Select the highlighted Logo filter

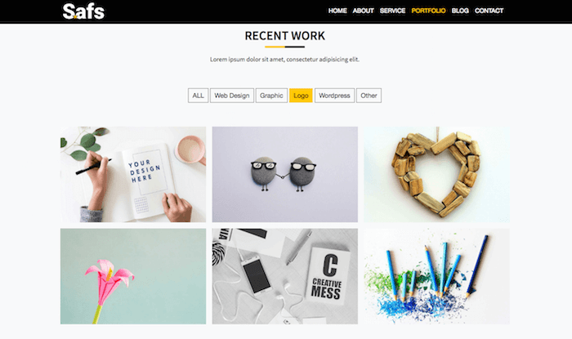(x=301, y=96)
